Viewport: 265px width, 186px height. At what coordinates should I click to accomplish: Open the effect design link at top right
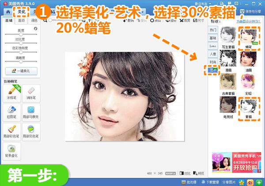tap(248, 22)
